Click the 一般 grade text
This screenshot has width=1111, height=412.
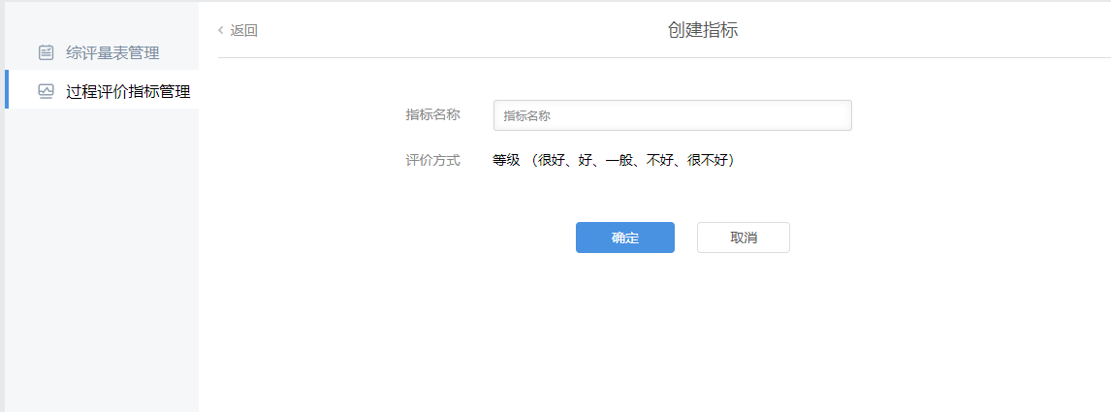coord(619,160)
